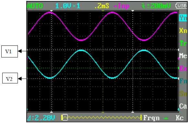Select the highlighted Yn menu item
Image resolution: width=188 pixels, height=123 pixels.
[183, 18]
